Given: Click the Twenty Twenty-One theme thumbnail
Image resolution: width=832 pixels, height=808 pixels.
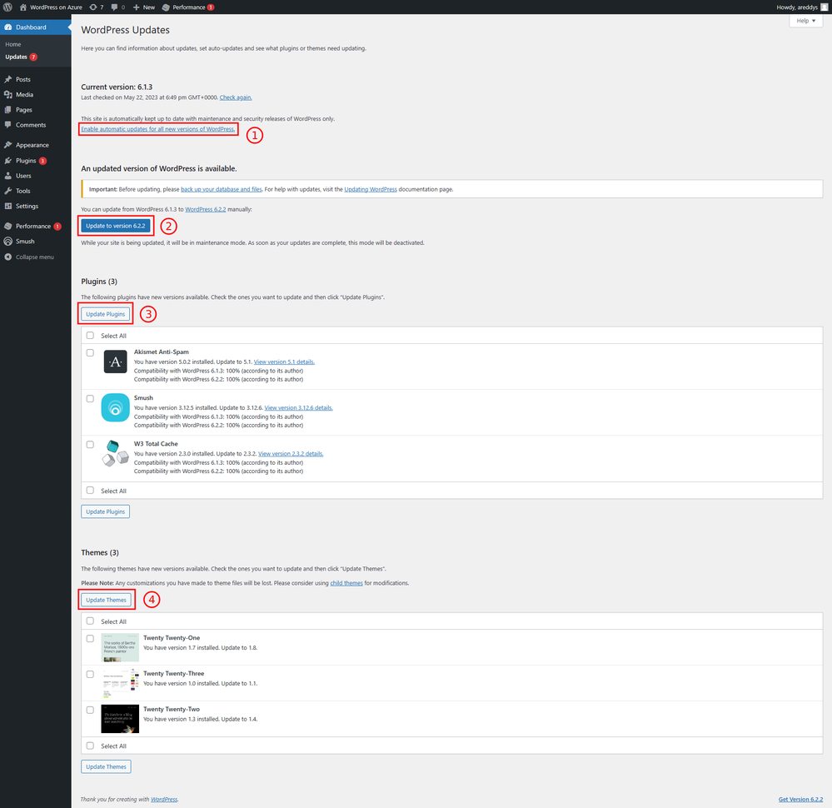Looking at the screenshot, I should tap(120, 647).
